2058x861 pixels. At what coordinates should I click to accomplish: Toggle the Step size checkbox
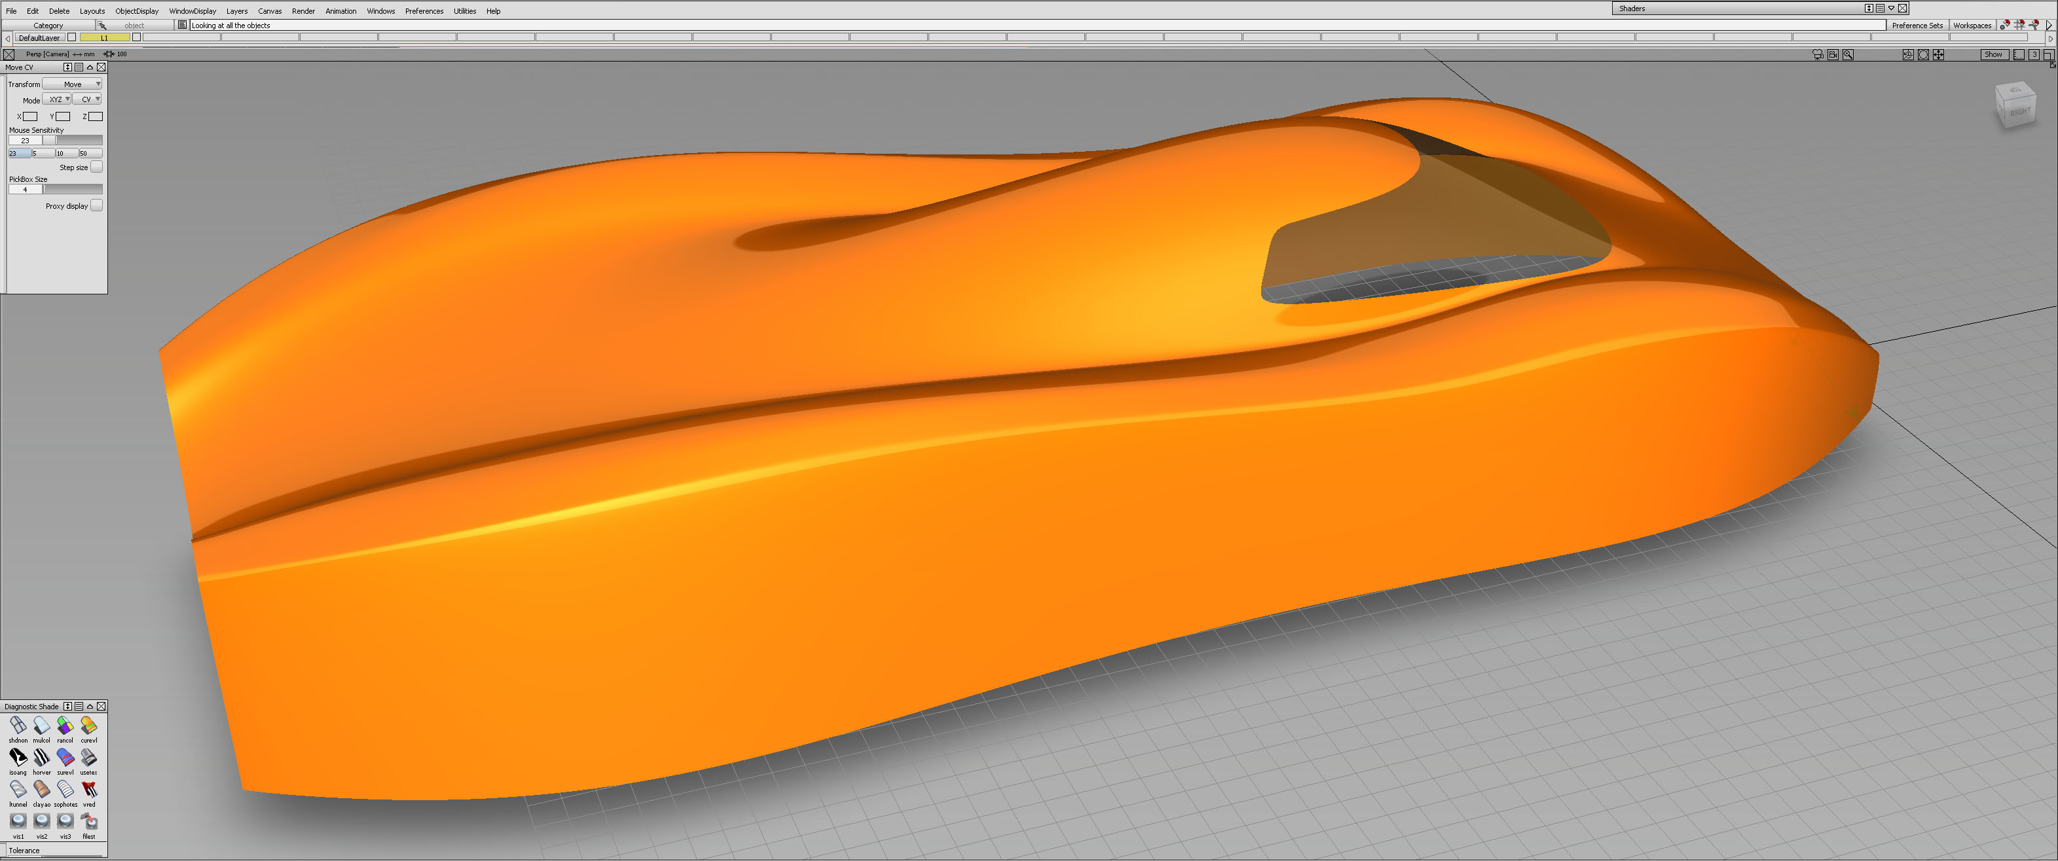click(x=97, y=167)
